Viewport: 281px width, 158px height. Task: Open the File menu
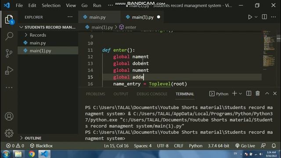click(19, 5)
